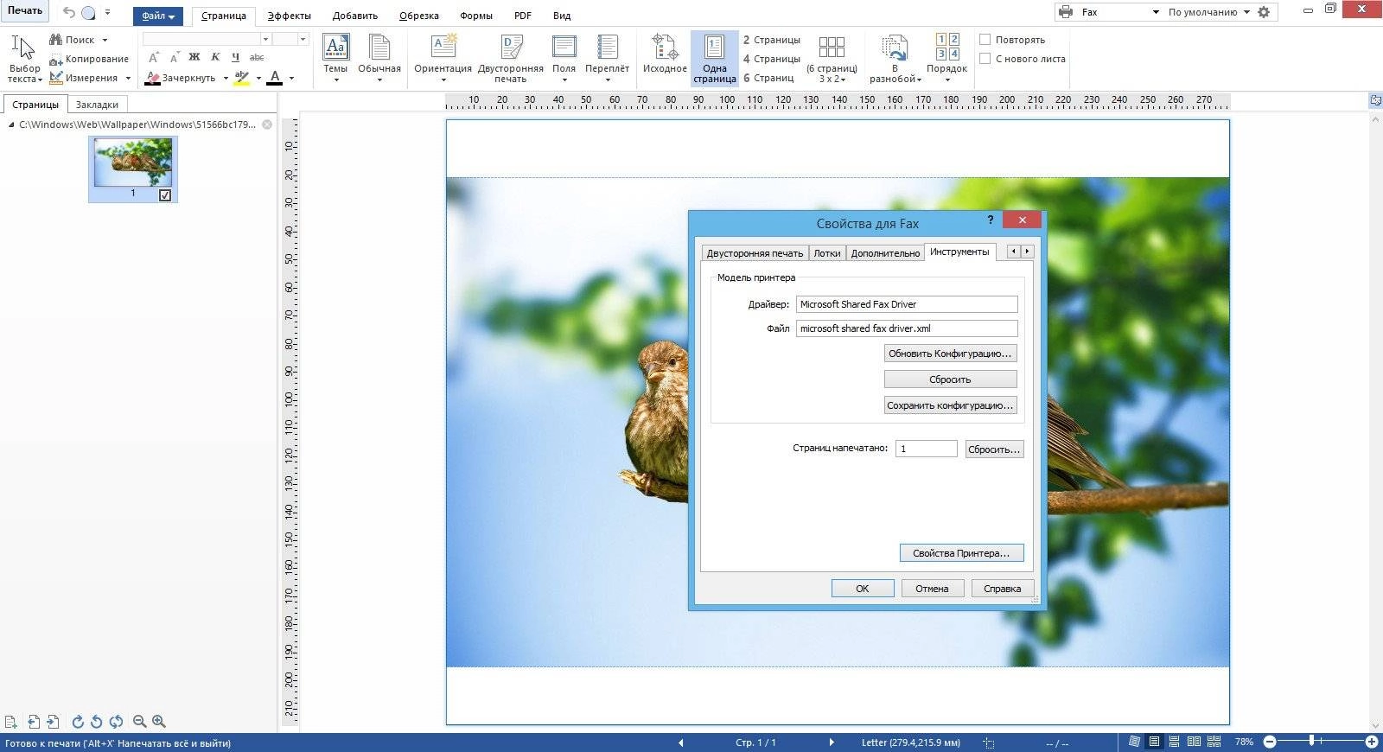The height and width of the screenshot is (752, 1383).
Task: Click the font color A swatch
Action: 275,78
